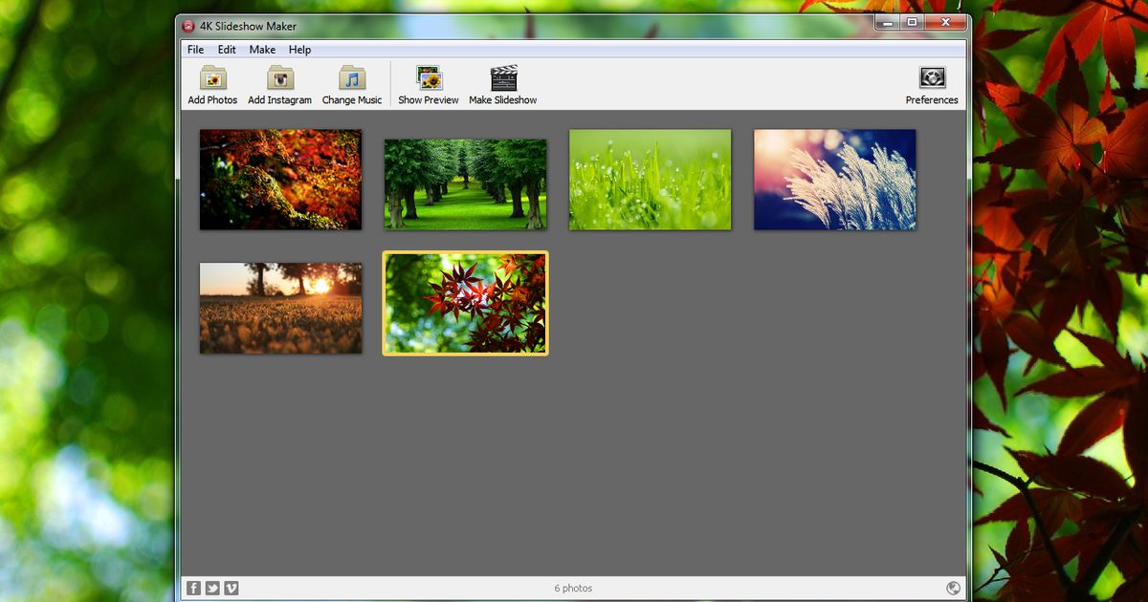This screenshot has width=1148, height=602.
Task: Click the Facebook icon in the status bar
Action: [193, 589]
